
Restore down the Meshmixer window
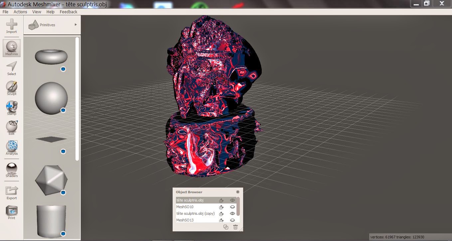point(426,3)
